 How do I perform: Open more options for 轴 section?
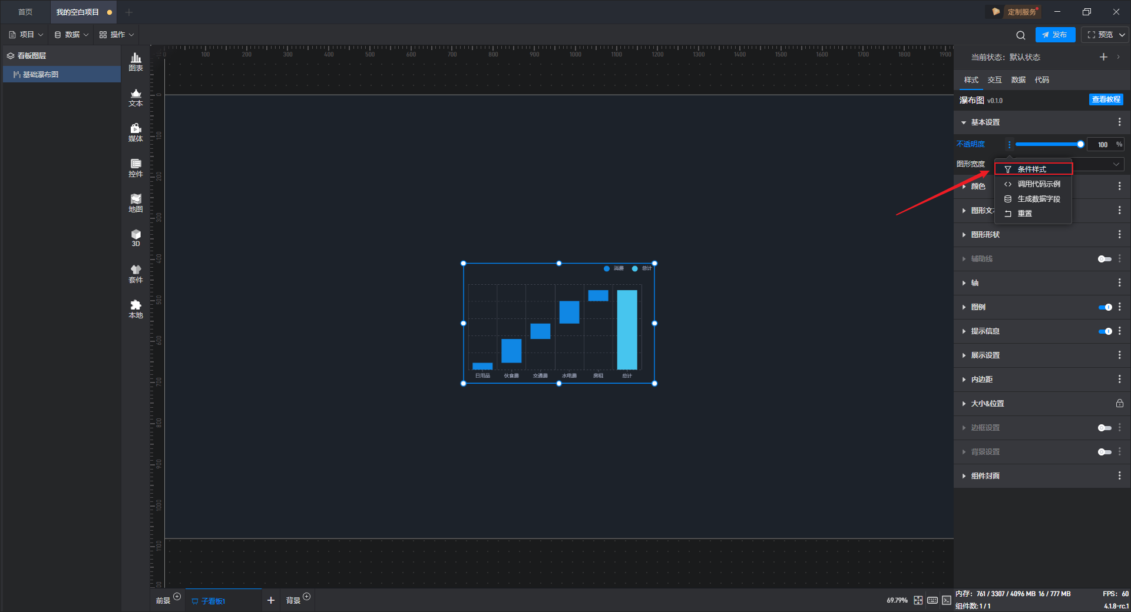1119,282
